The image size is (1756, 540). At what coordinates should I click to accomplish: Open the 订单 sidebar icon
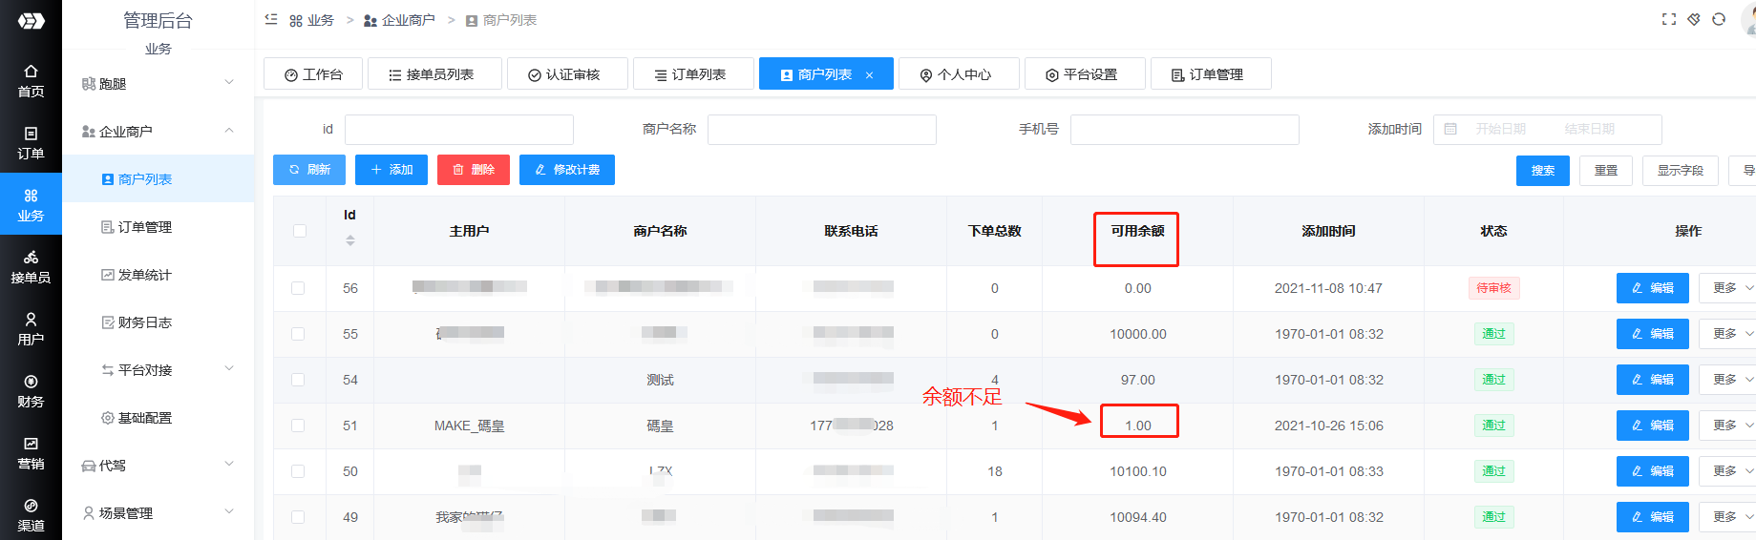coord(31,143)
